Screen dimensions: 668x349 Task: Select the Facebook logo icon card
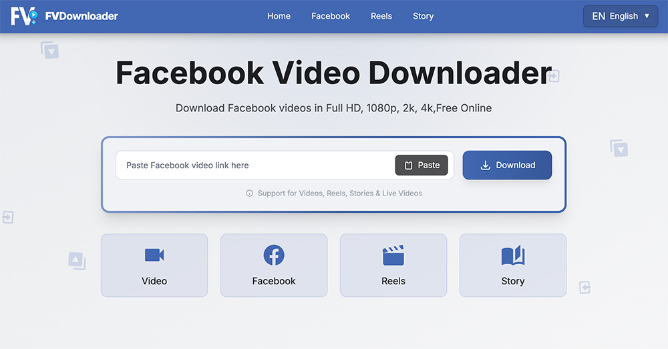(274, 255)
